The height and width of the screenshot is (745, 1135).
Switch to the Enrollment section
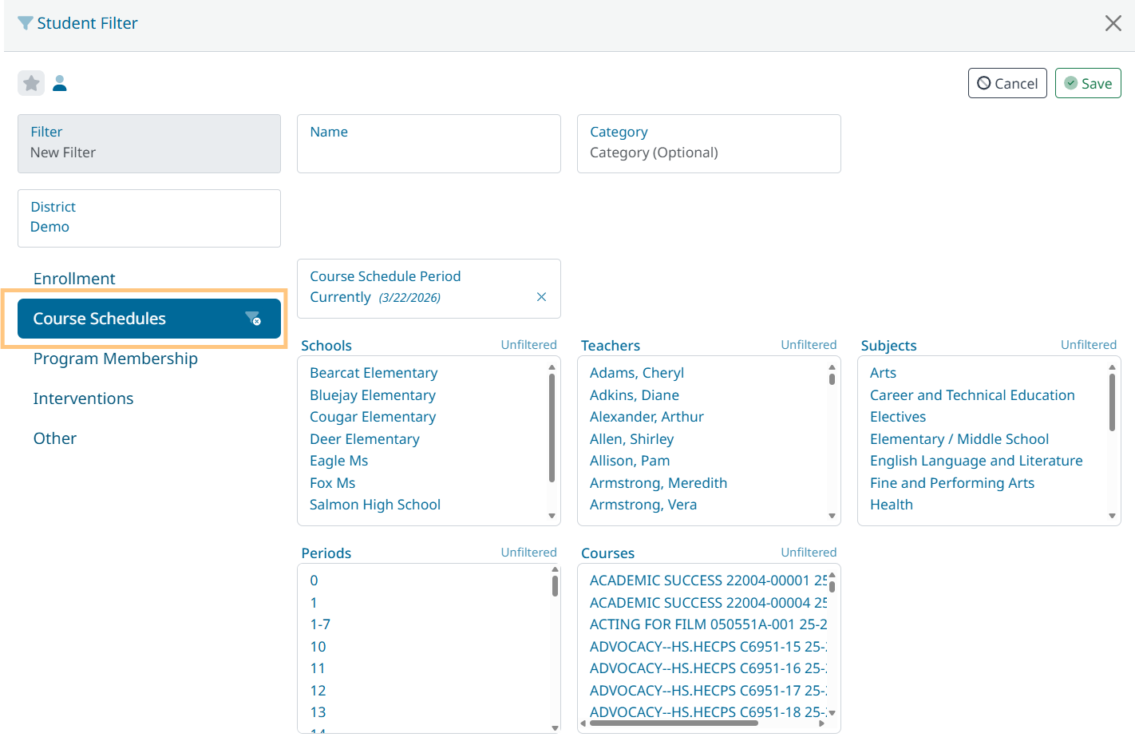click(74, 279)
